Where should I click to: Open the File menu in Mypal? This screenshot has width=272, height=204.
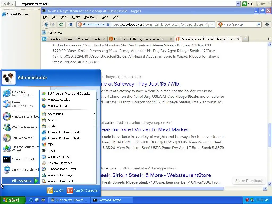click(x=45, y=17)
